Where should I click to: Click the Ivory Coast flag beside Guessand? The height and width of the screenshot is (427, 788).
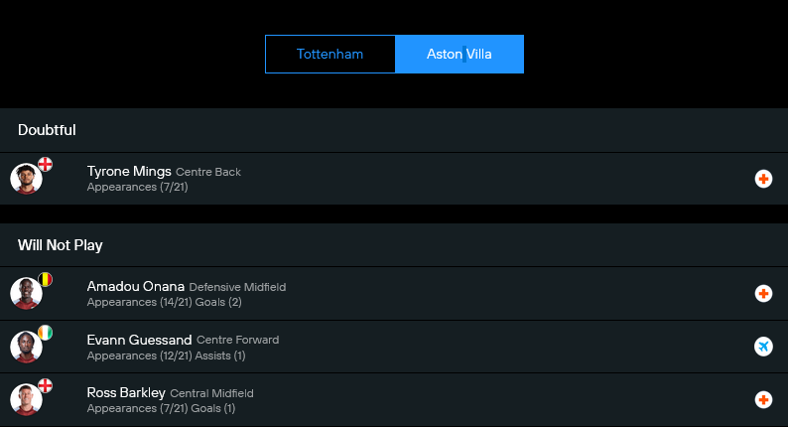pos(46,332)
